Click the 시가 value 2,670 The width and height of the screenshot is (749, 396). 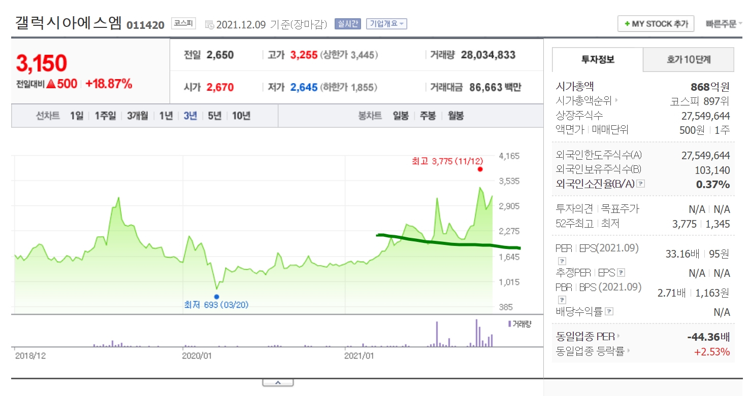point(220,87)
